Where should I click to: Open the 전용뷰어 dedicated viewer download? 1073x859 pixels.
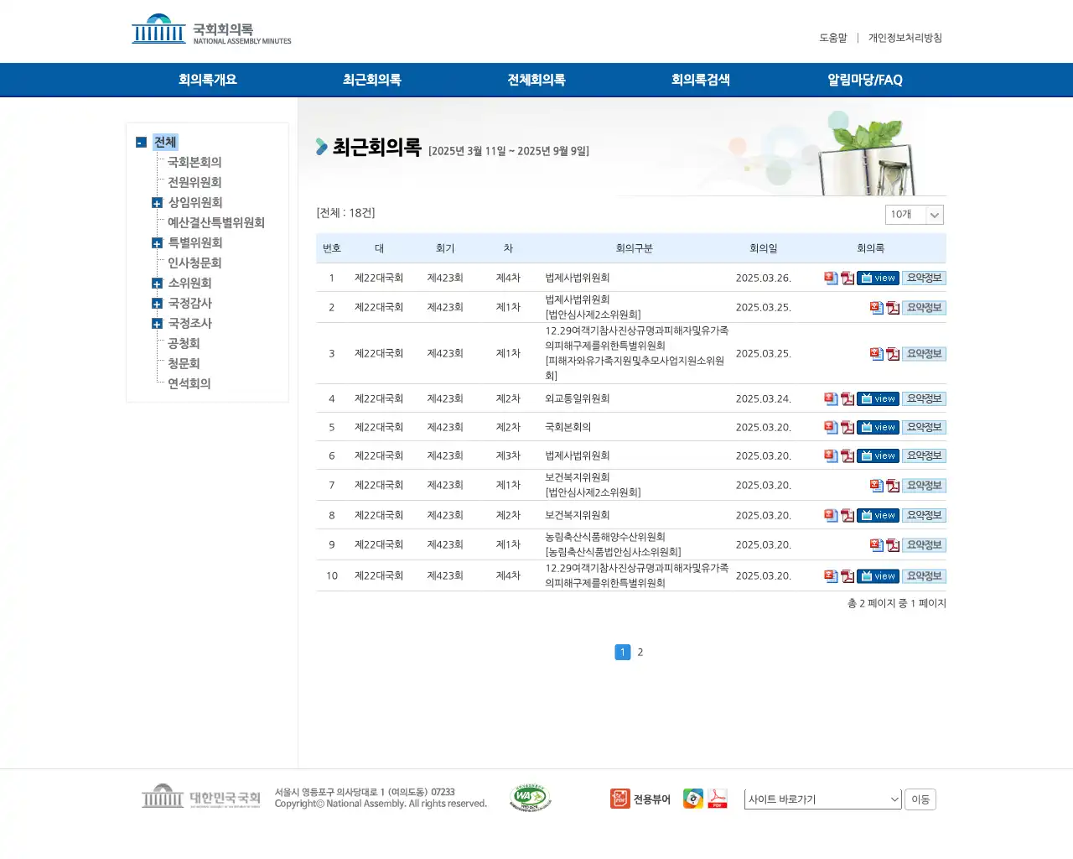[x=640, y=799]
